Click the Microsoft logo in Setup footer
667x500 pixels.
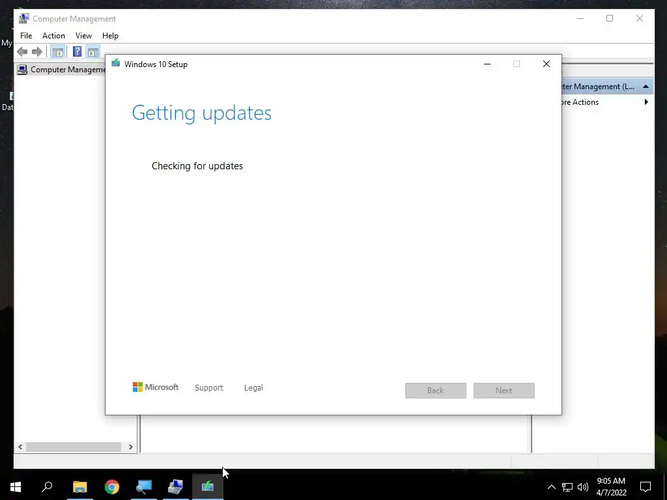click(155, 387)
